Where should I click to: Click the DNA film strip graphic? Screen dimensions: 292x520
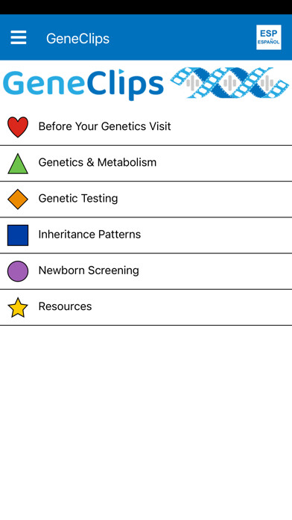coord(229,83)
